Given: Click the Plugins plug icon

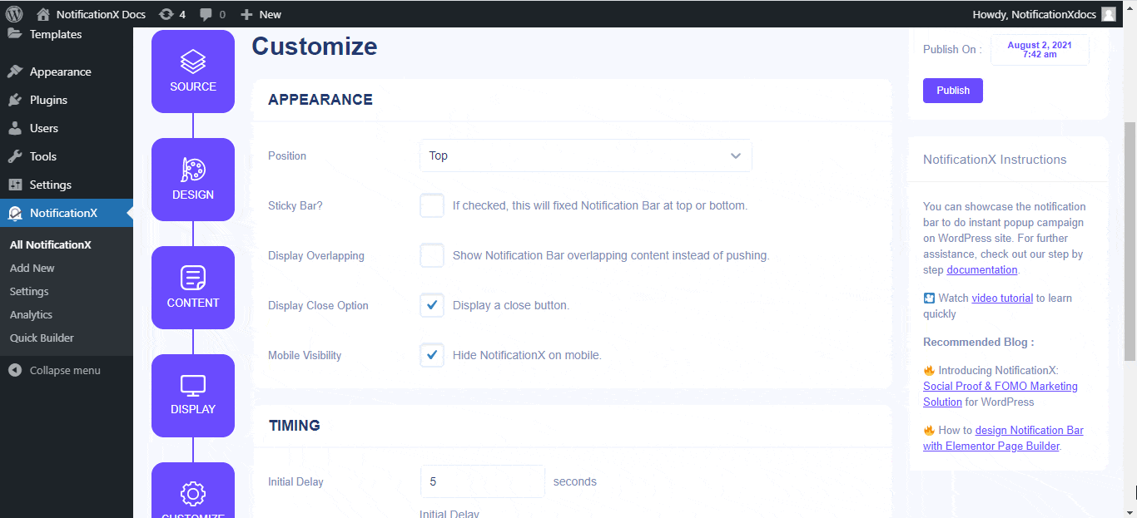Looking at the screenshot, I should tap(15, 100).
